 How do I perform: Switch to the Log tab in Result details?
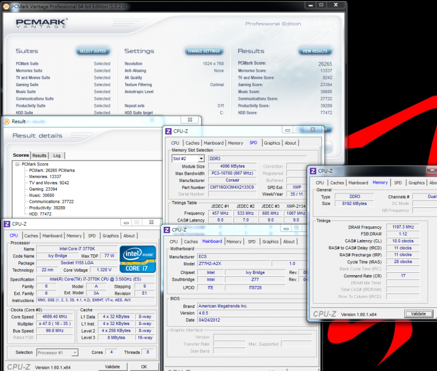[x=56, y=155]
